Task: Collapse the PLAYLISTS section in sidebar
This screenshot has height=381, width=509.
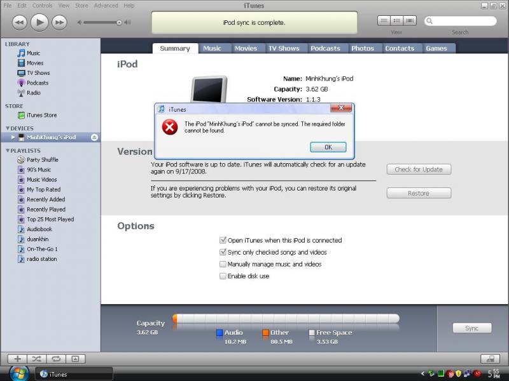Action: [x=7, y=151]
